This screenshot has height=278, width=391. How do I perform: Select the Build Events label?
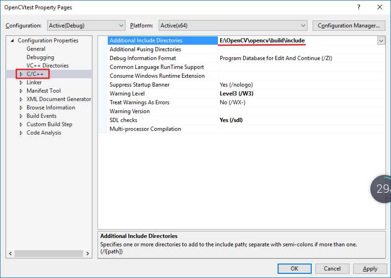coord(42,116)
